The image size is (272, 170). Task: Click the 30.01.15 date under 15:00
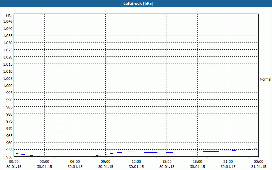(167, 167)
